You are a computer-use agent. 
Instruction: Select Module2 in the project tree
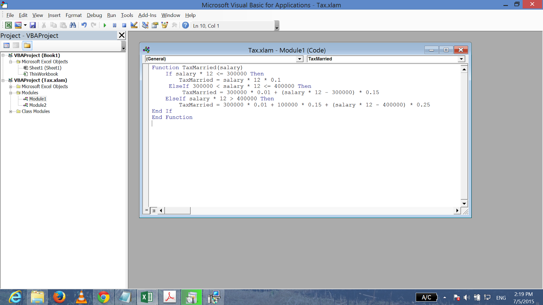(38, 105)
